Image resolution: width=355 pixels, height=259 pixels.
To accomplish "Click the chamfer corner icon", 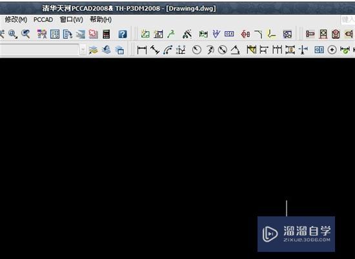I will click(x=258, y=34).
